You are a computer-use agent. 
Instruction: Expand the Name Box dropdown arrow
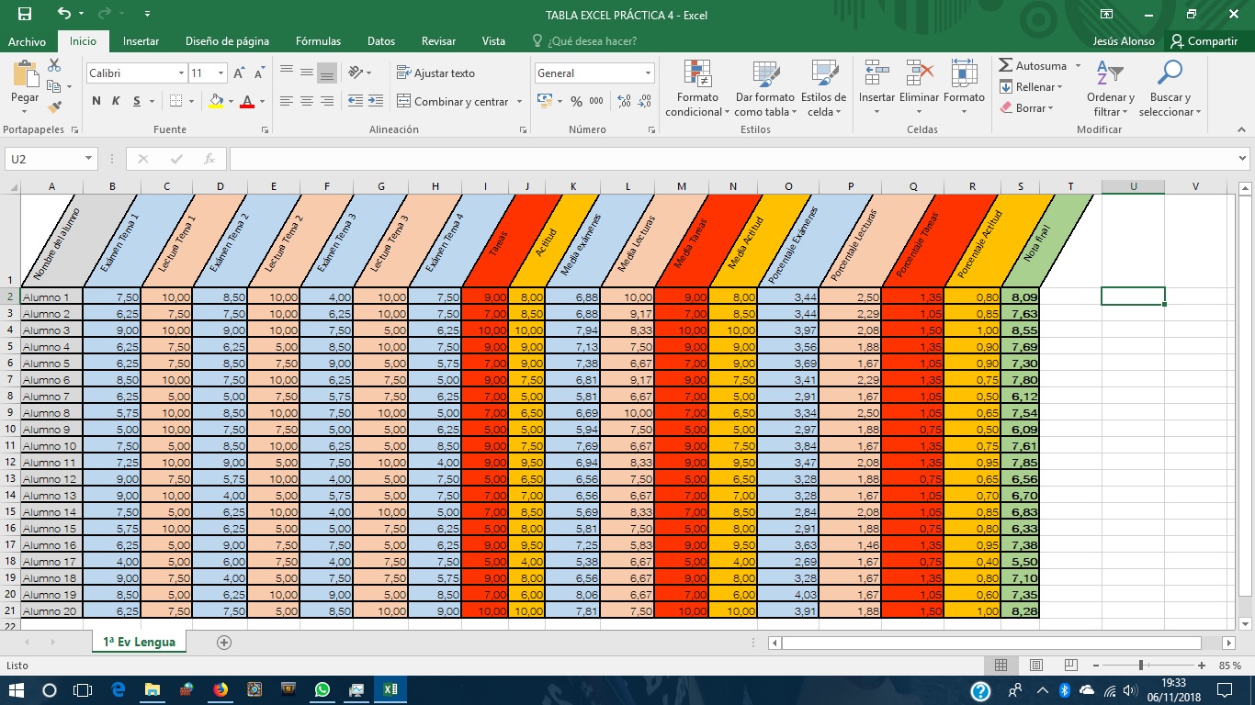[x=89, y=159]
